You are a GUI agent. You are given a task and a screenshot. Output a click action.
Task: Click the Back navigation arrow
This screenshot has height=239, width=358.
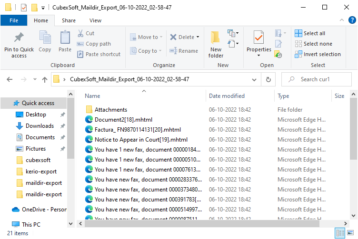(10, 79)
